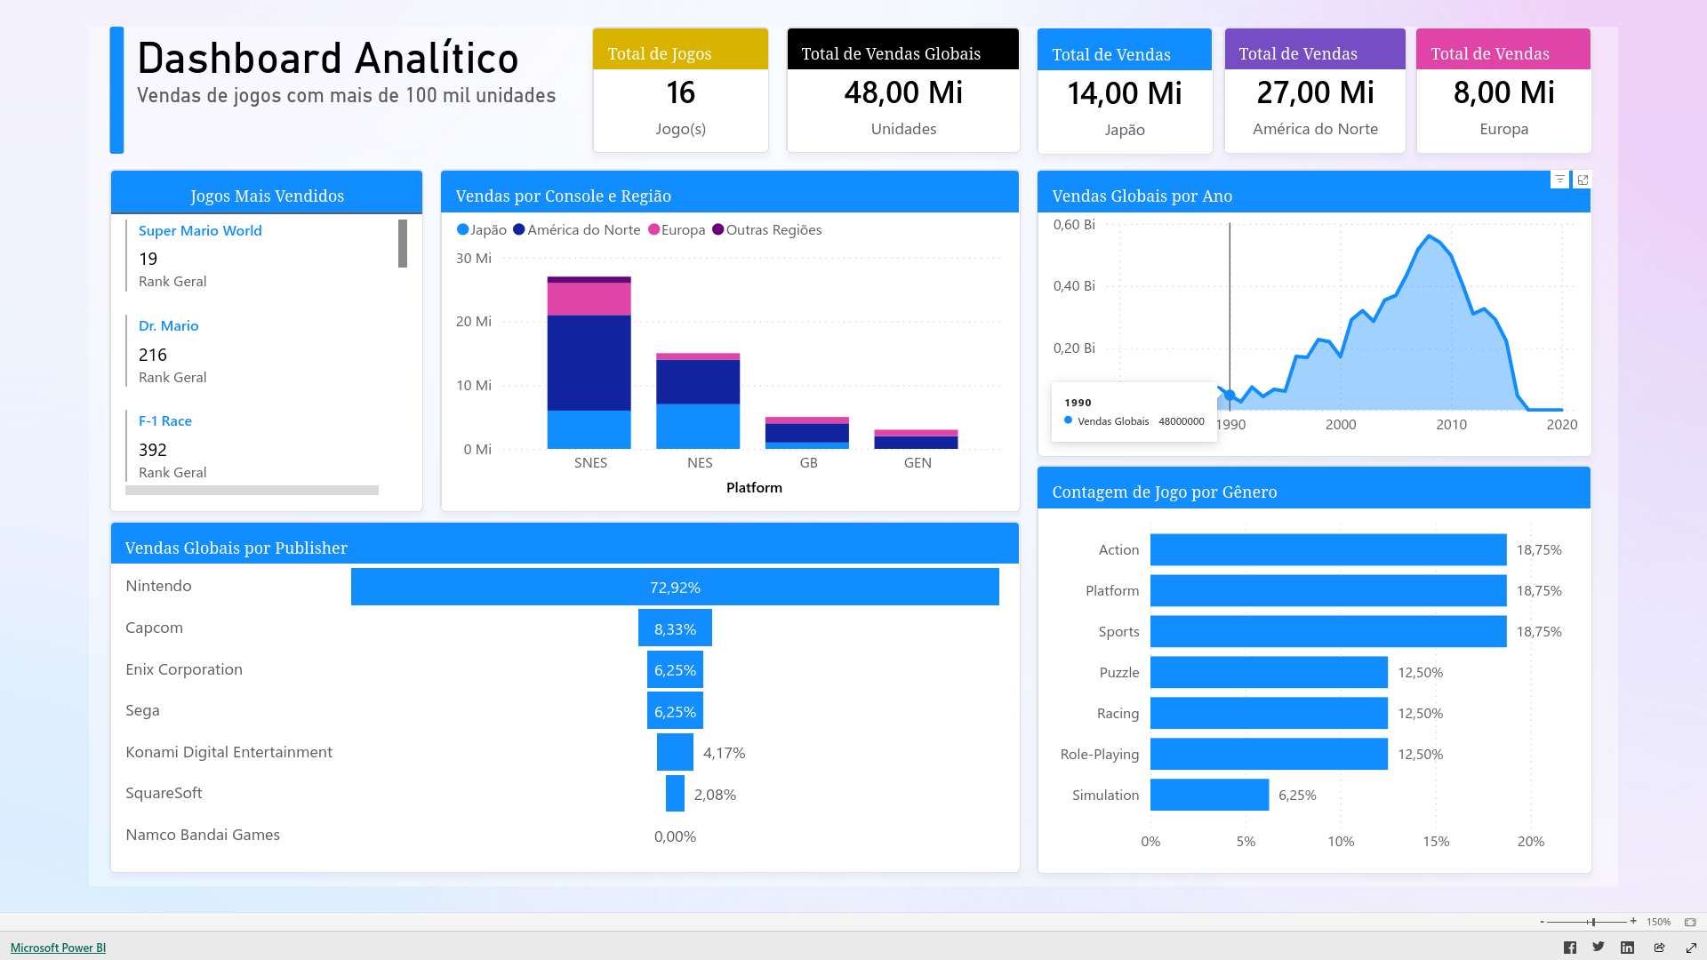Click the horizontal scrollbar of Jogos Mais Vendidos
This screenshot has width=1707, height=960.
coord(252,490)
